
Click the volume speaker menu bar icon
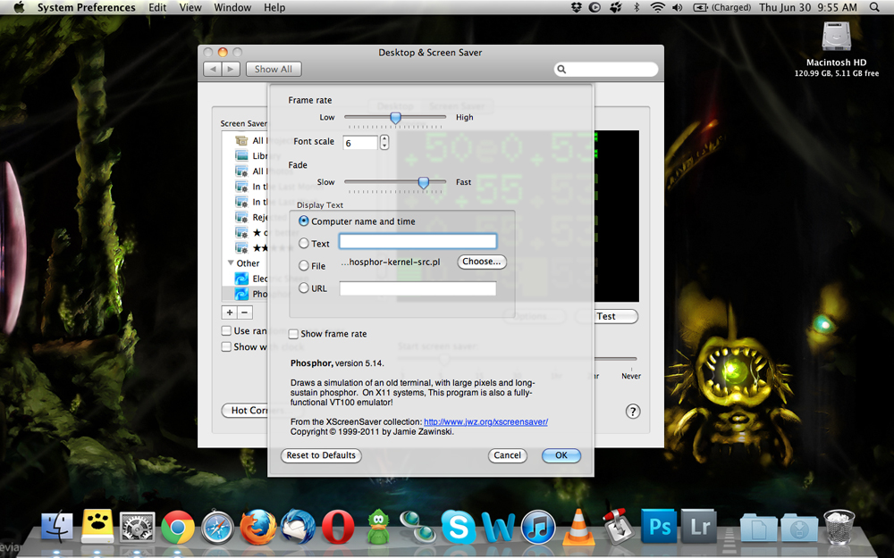click(678, 7)
